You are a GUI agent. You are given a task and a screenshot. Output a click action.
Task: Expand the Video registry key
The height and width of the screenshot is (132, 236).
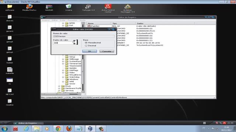click(63, 73)
